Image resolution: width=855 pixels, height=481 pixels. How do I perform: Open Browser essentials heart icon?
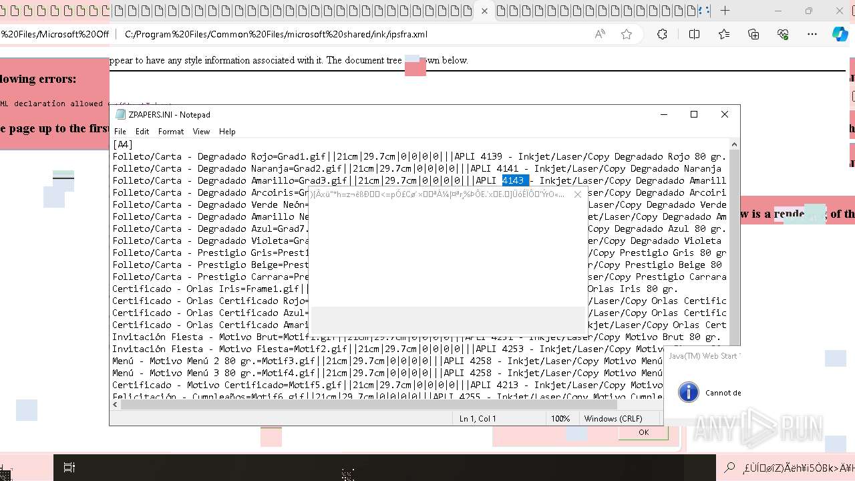(783, 34)
